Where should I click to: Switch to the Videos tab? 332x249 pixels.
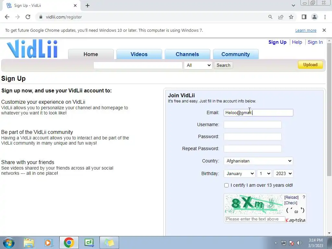click(x=139, y=54)
